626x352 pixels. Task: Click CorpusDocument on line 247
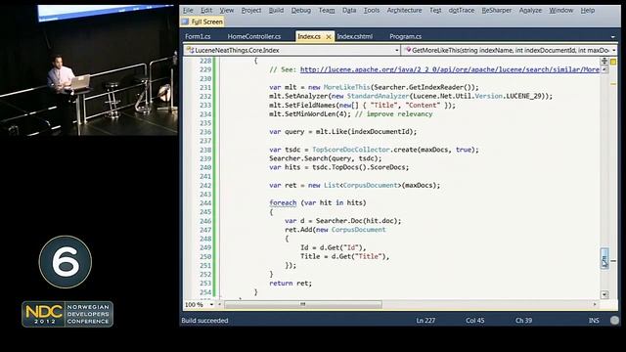(359, 230)
